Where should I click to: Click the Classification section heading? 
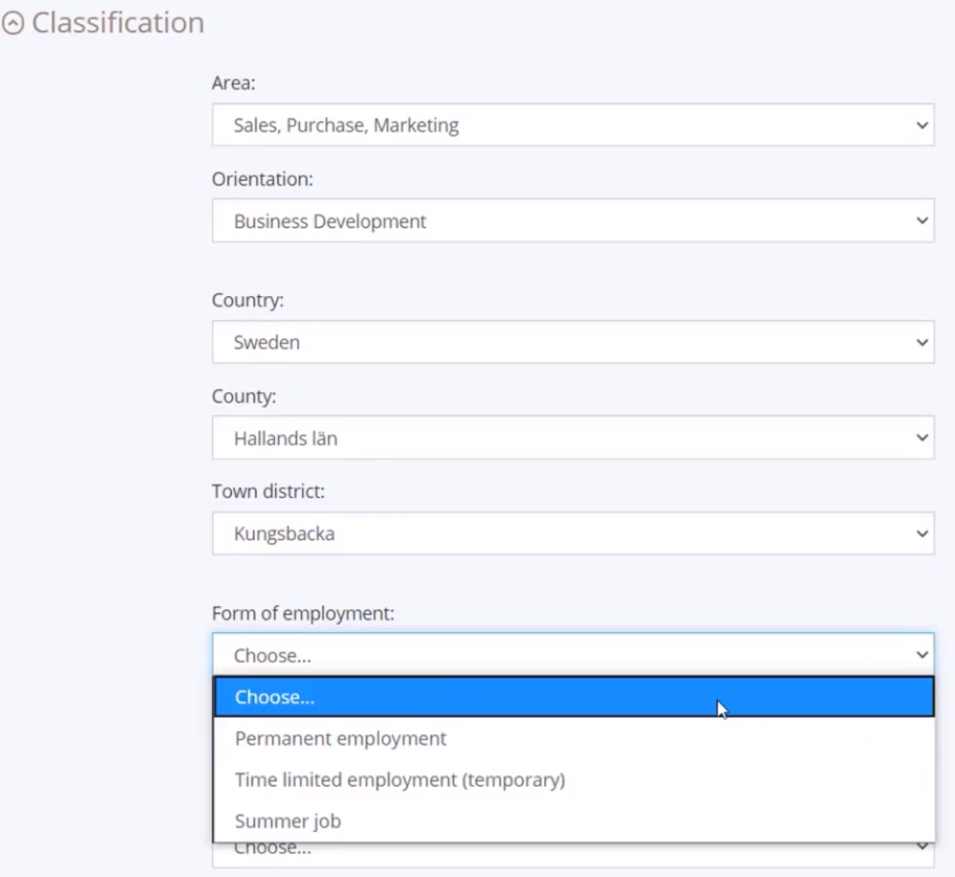[x=118, y=23]
